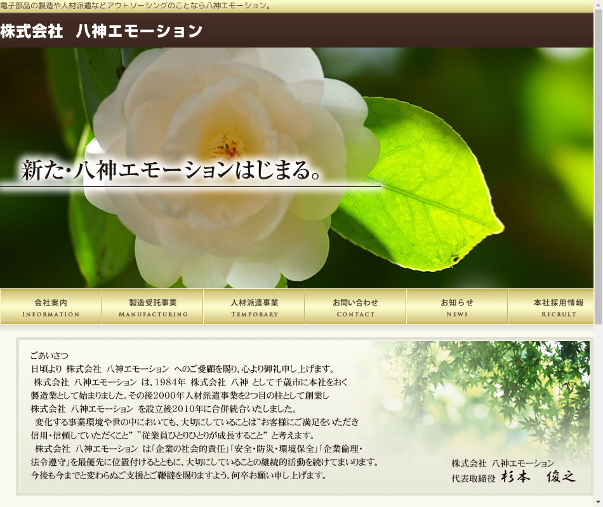Select 人材派遣事業 Temporary nav item

click(254, 307)
